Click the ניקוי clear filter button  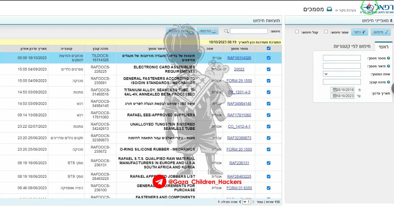[360, 32]
